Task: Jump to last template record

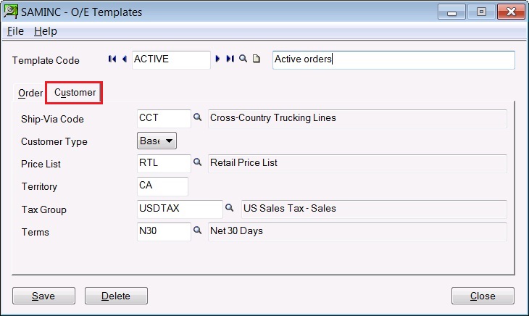Action: pos(230,59)
